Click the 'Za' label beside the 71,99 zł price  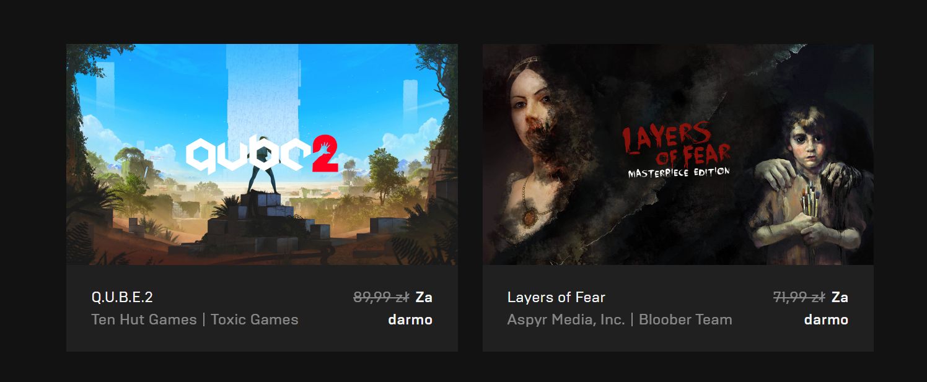[840, 297]
